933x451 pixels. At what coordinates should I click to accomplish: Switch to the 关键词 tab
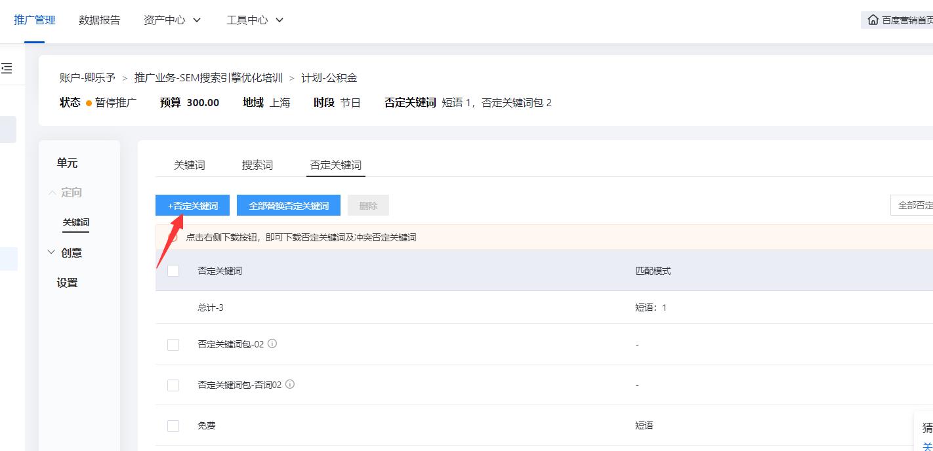point(190,165)
